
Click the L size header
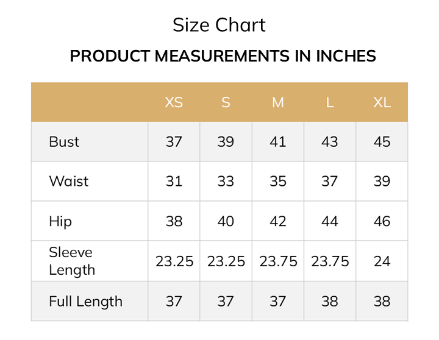point(330,102)
